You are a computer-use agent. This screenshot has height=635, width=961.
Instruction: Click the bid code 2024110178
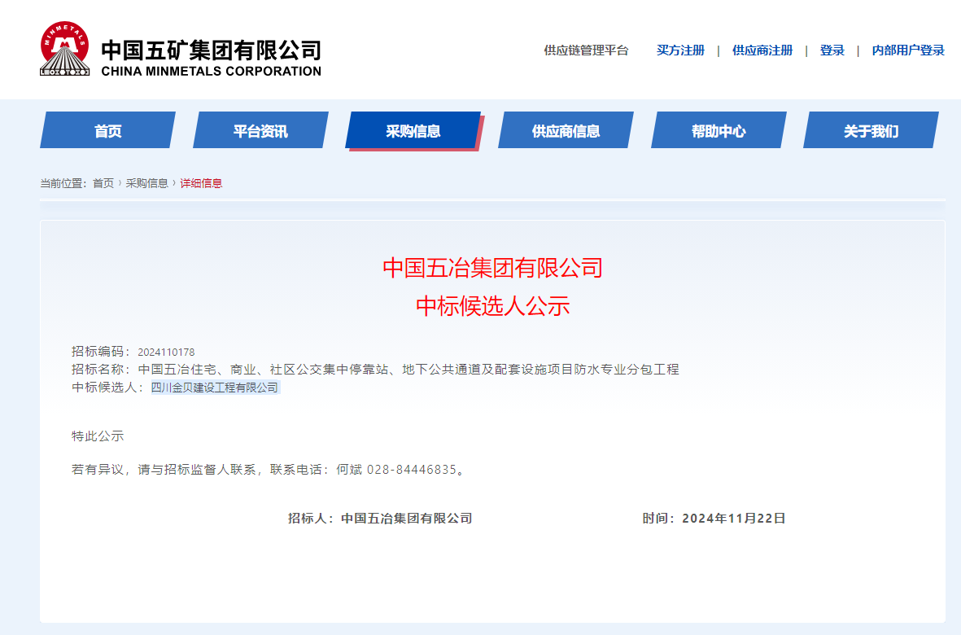(166, 352)
